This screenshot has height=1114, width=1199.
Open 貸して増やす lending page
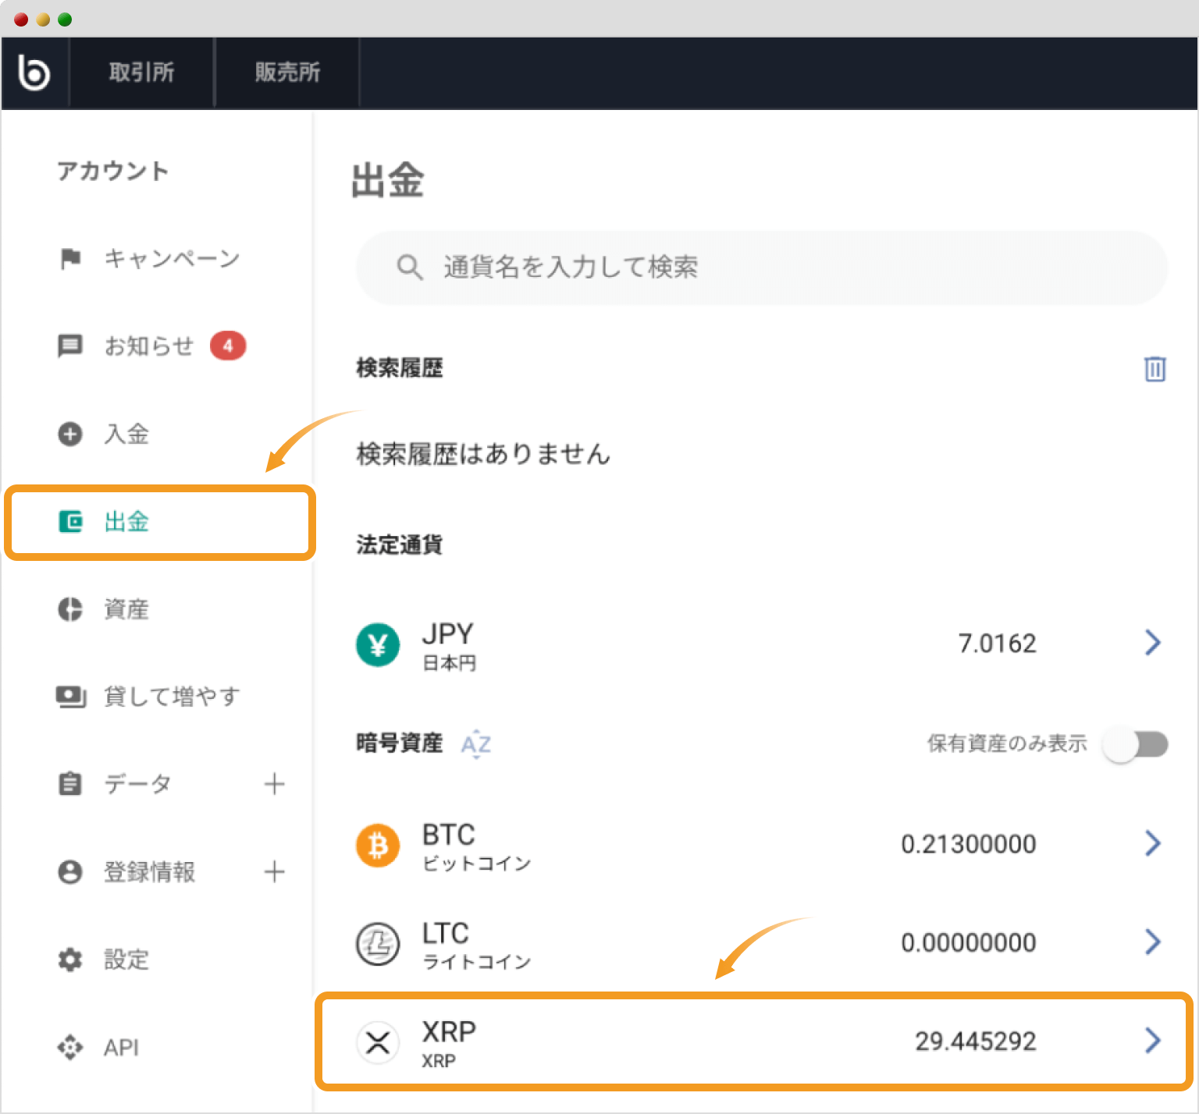[172, 697]
